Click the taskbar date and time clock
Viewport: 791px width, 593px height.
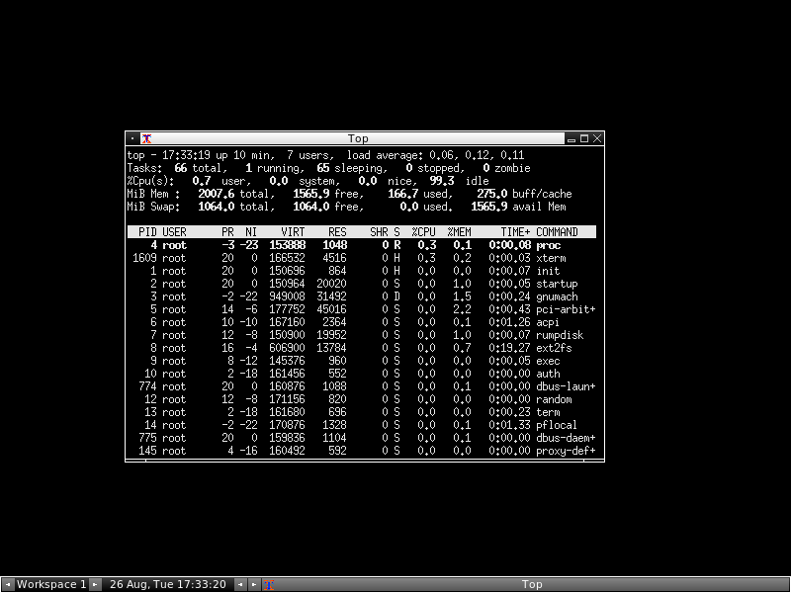click(168, 585)
